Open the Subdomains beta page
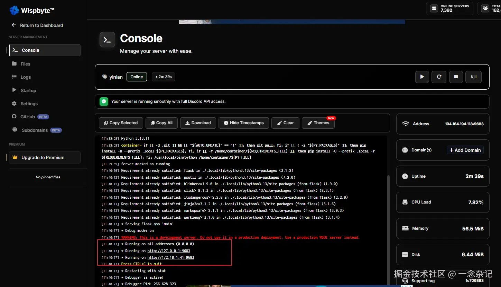Screen dimensions: 501x287 tap(37, 130)
